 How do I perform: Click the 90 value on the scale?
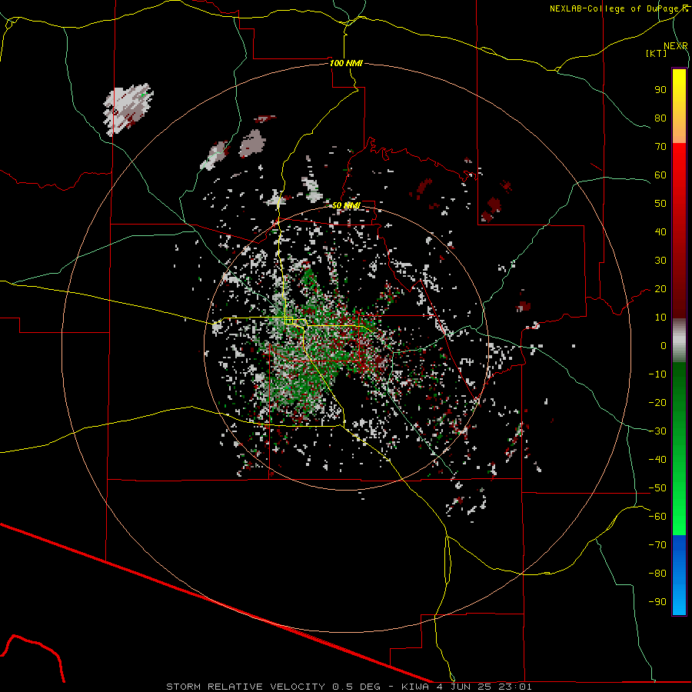[x=660, y=90]
